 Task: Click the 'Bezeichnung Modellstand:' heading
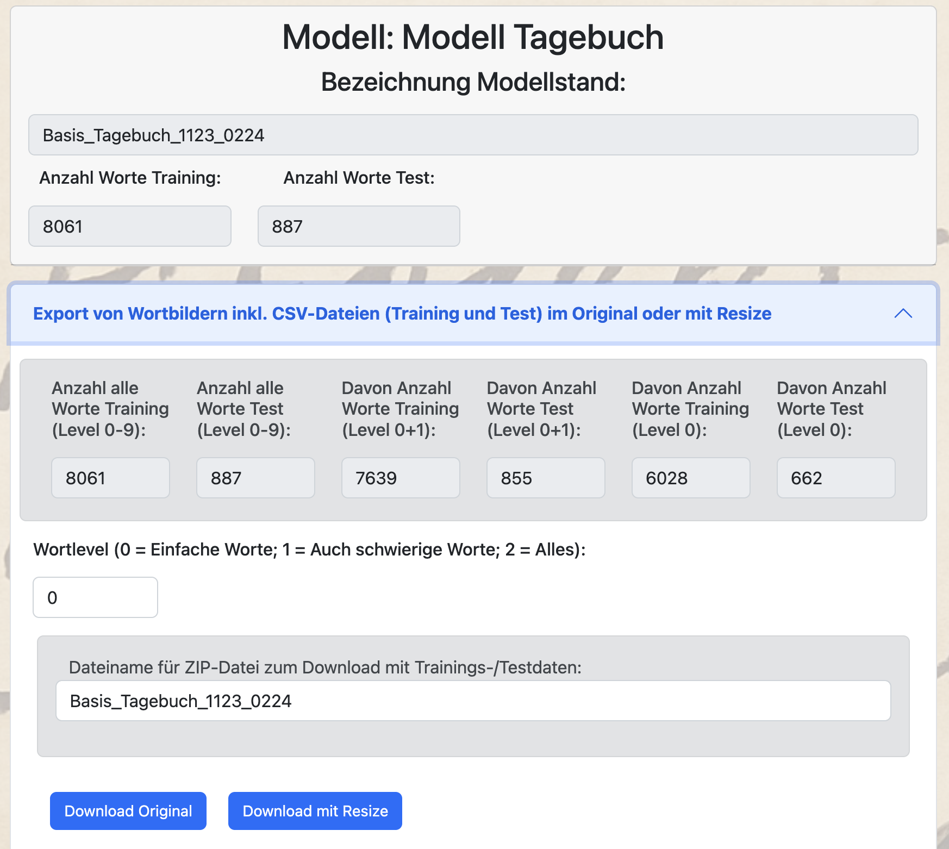[473, 82]
